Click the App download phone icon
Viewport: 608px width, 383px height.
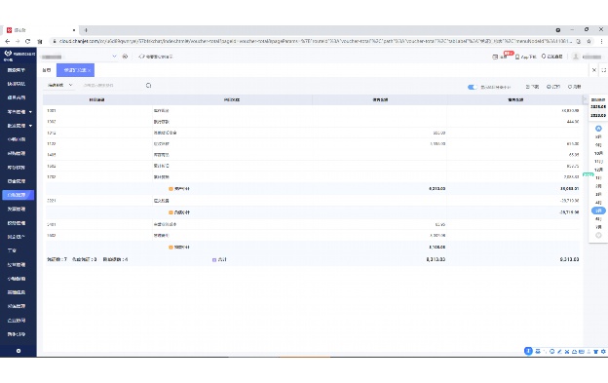(x=516, y=57)
